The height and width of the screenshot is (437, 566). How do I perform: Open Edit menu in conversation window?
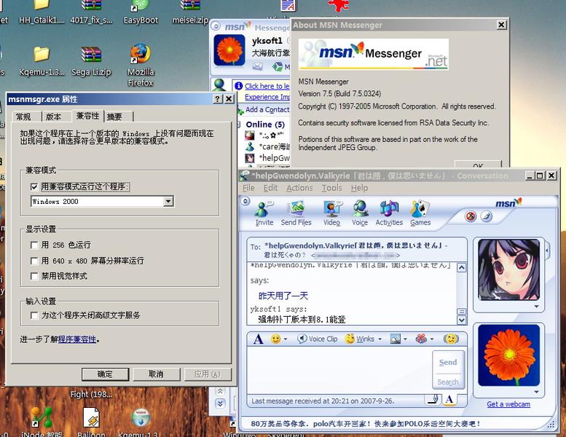(x=270, y=188)
